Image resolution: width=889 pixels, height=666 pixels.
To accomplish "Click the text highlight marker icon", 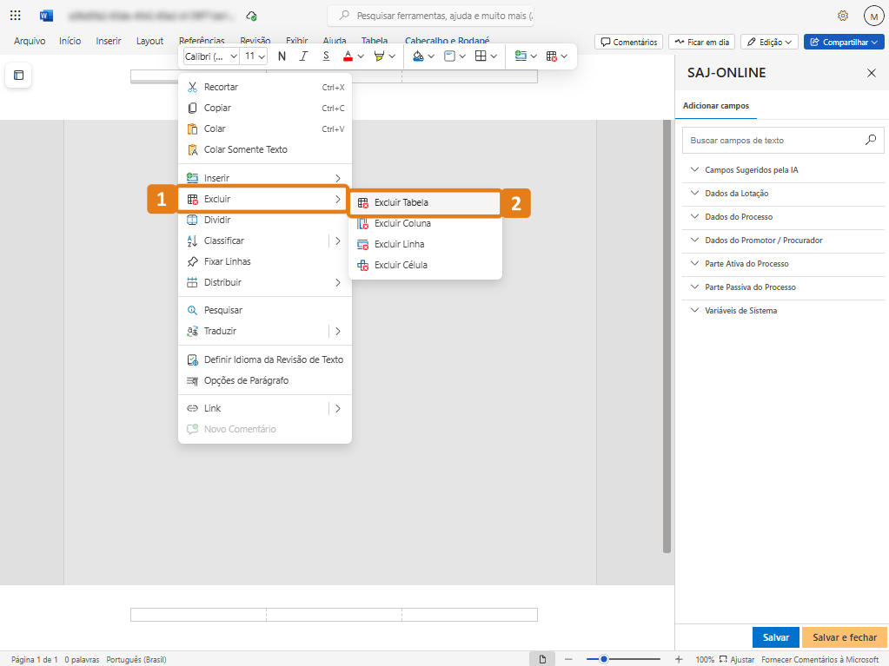I will pos(379,56).
